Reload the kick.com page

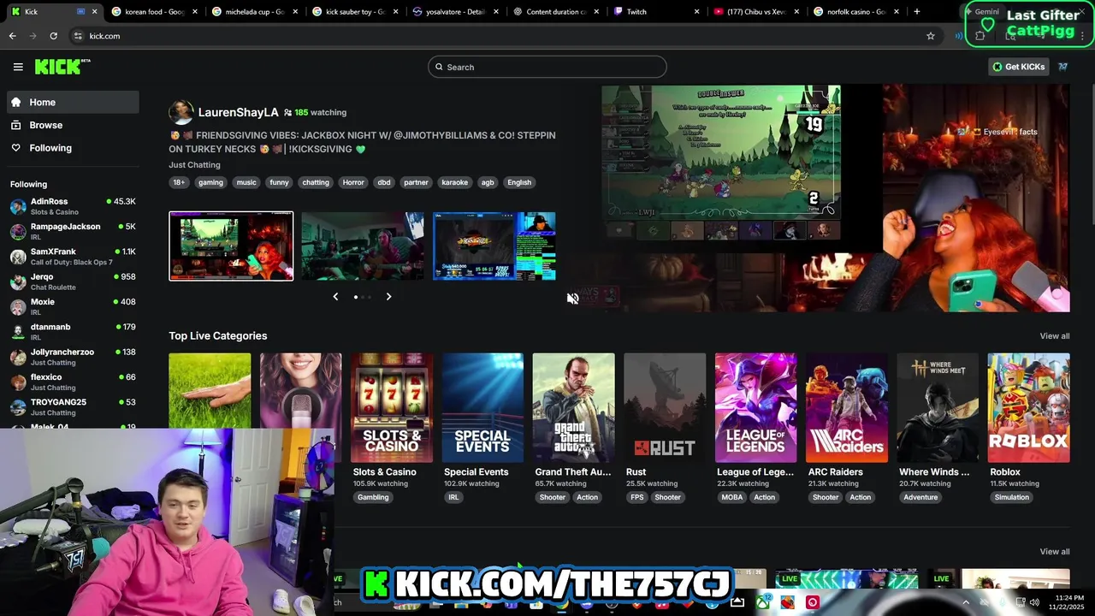pyautogui.click(x=53, y=36)
